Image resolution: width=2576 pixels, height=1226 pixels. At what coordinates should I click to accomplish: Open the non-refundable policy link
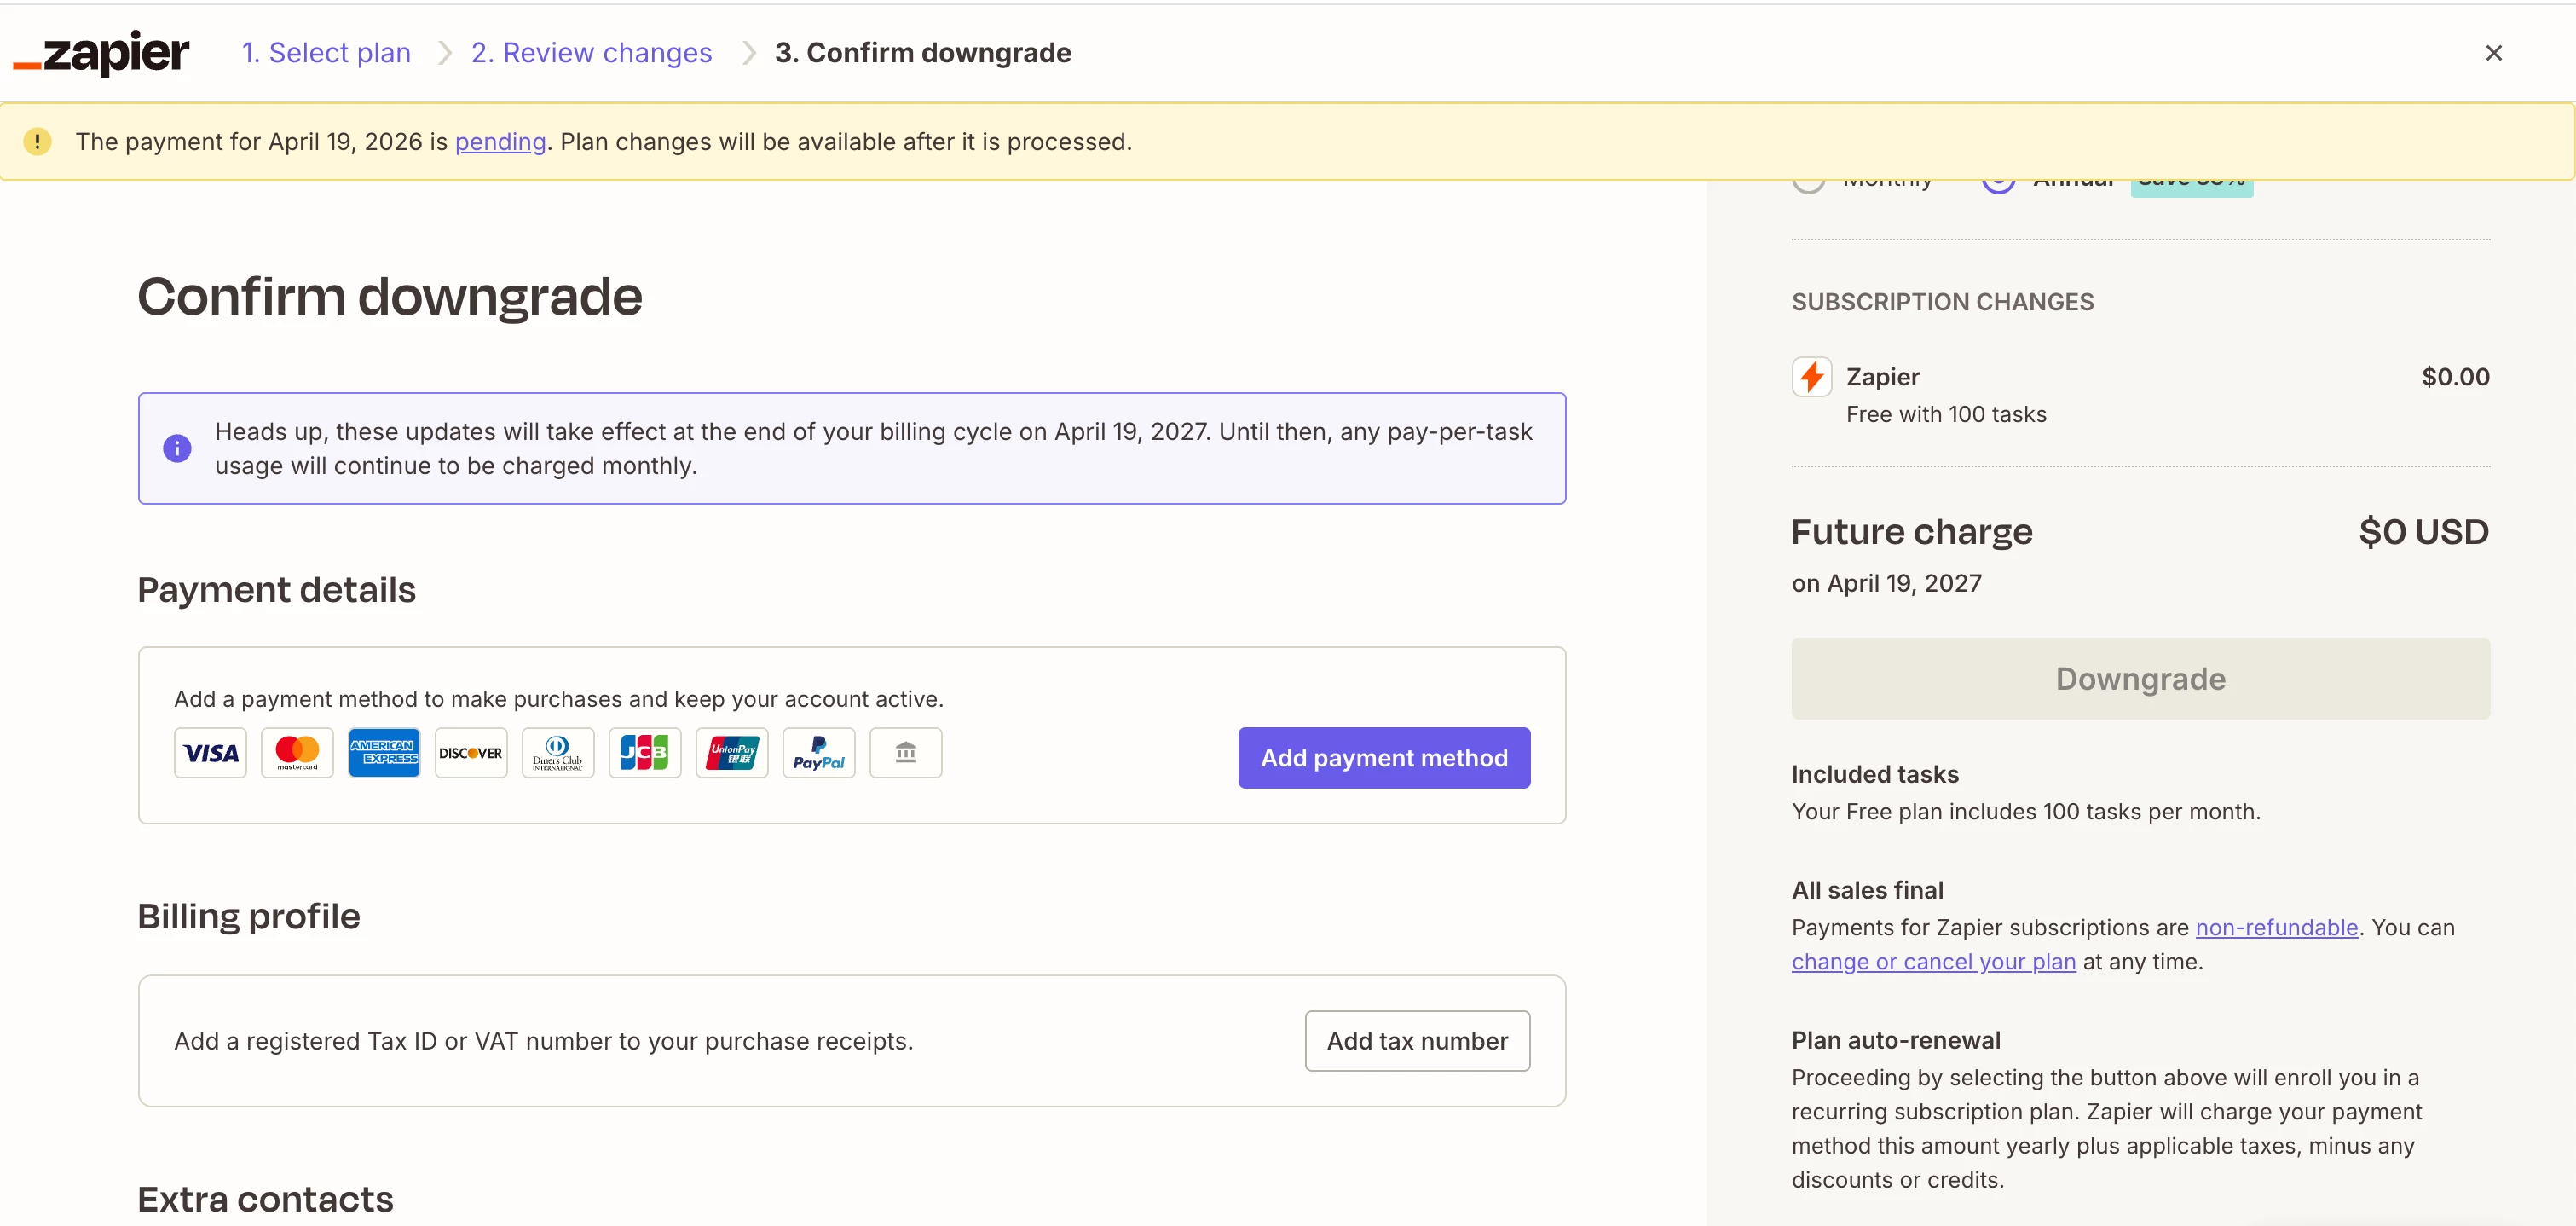[x=2276, y=927]
